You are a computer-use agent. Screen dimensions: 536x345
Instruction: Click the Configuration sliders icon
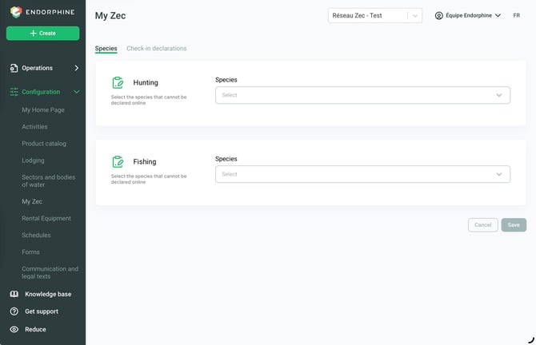pos(14,92)
